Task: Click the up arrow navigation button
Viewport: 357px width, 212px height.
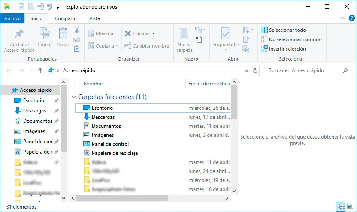Action: point(40,70)
